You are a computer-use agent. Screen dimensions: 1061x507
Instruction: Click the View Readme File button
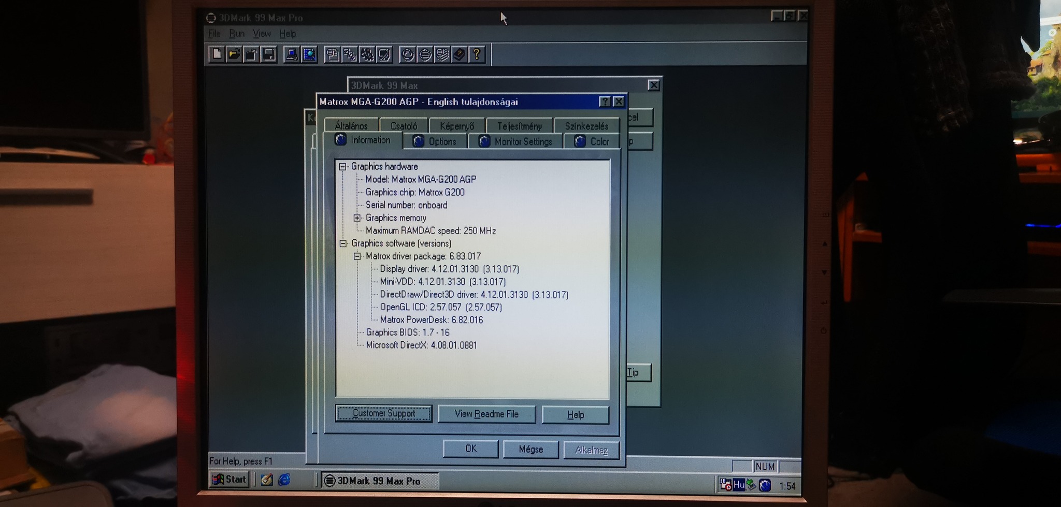pyautogui.click(x=486, y=414)
